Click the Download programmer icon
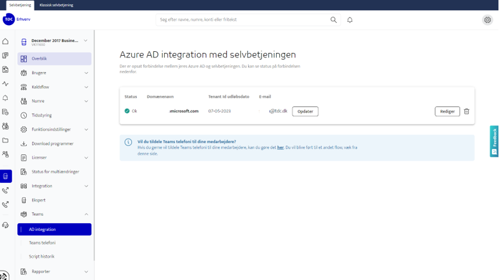The image size is (499, 280). click(x=24, y=144)
